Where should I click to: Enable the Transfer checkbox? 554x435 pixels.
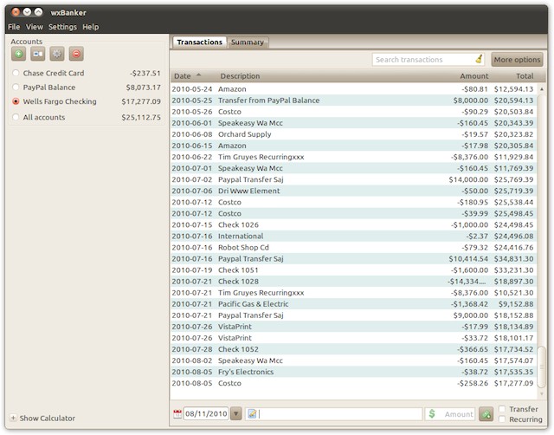pos(502,409)
